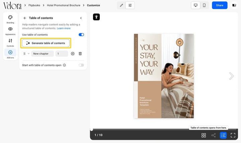Click the Share button
The width and height of the screenshot is (241, 143).
220,5
